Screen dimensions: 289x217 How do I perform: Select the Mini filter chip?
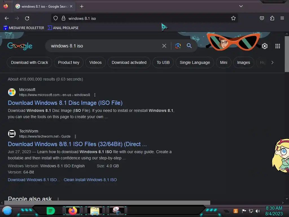(224, 62)
